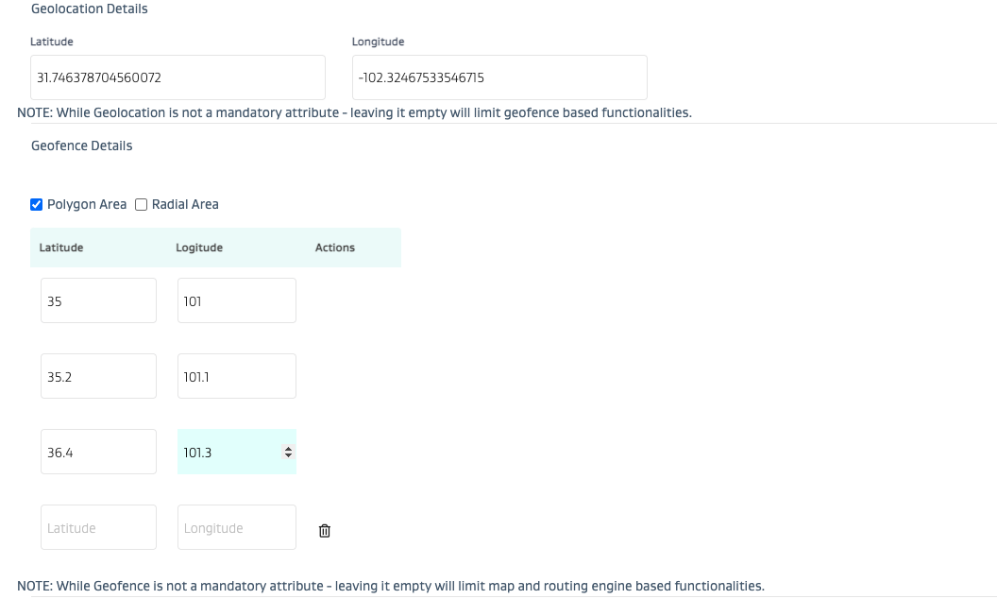Click the empty Latitude placeholder field
This screenshot has height=599, width=997.
[98, 527]
